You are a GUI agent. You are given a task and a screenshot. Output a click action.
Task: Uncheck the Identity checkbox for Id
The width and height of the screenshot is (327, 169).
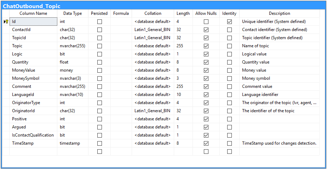(229, 22)
